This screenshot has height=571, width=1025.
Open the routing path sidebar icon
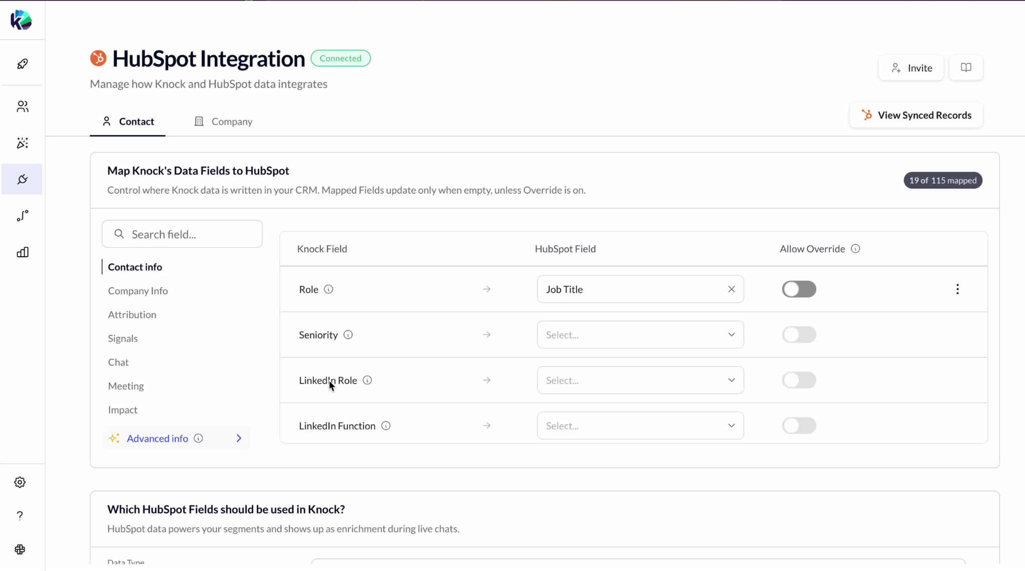pyautogui.click(x=23, y=216)
